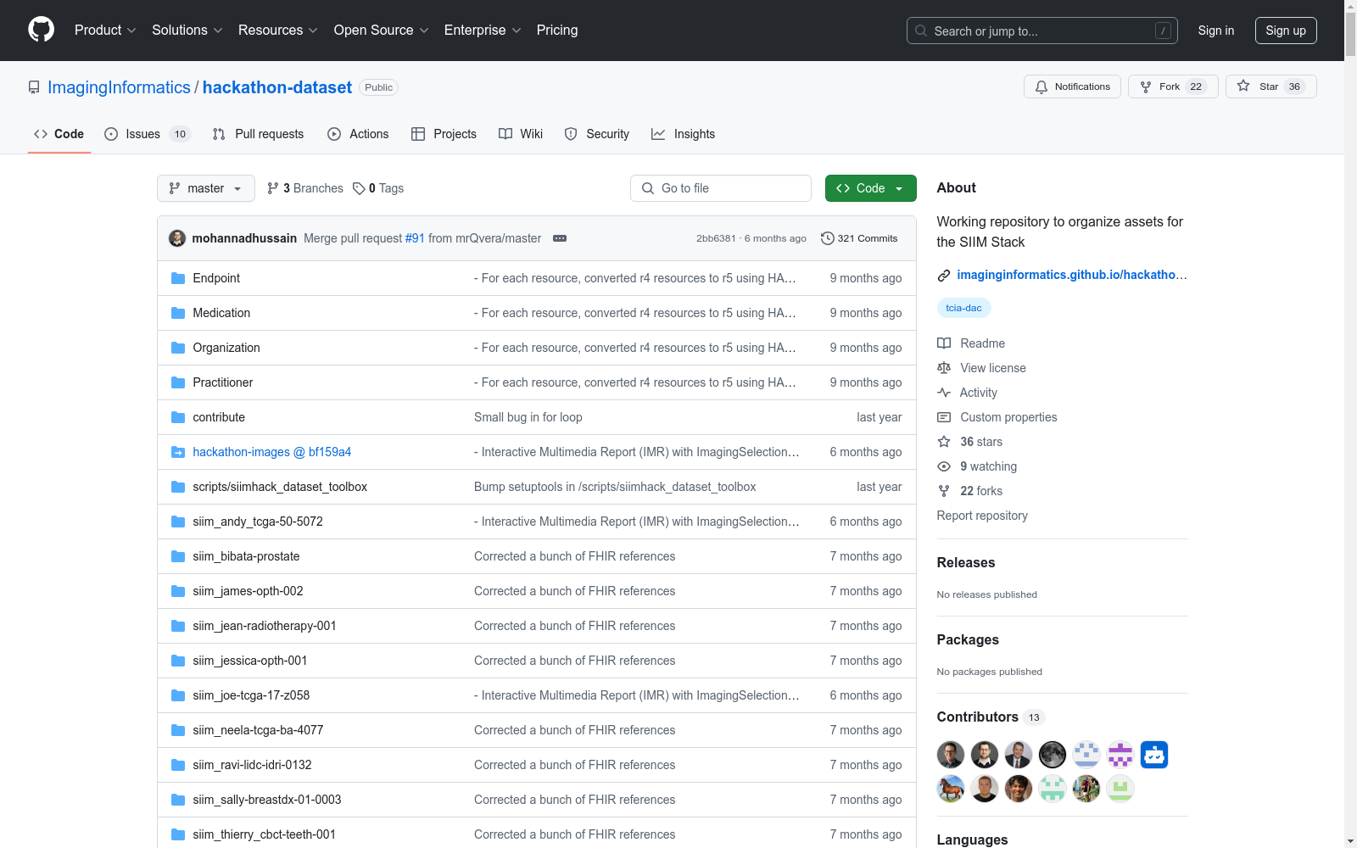Click the Fork icon button
The width and height of the screenshot is (1357, 848).
click(x=1146, y=86)
